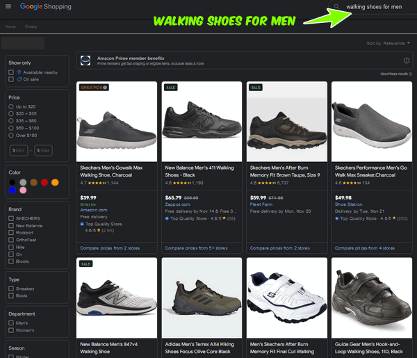This screenshot has height=358, width=417.
Task: Filter by New Balance brand checkbox
Action: 11,225
